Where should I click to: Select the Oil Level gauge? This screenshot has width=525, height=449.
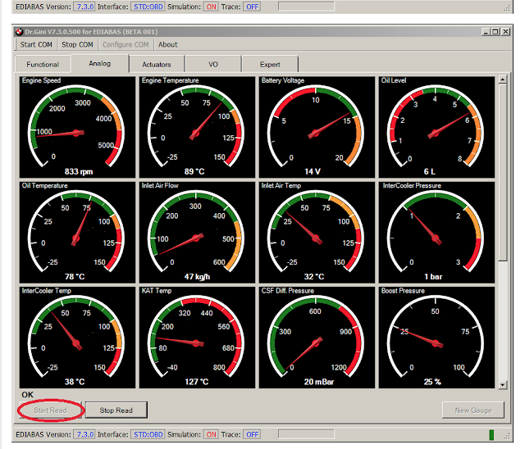pyautogui.click(x=436, y=127)
